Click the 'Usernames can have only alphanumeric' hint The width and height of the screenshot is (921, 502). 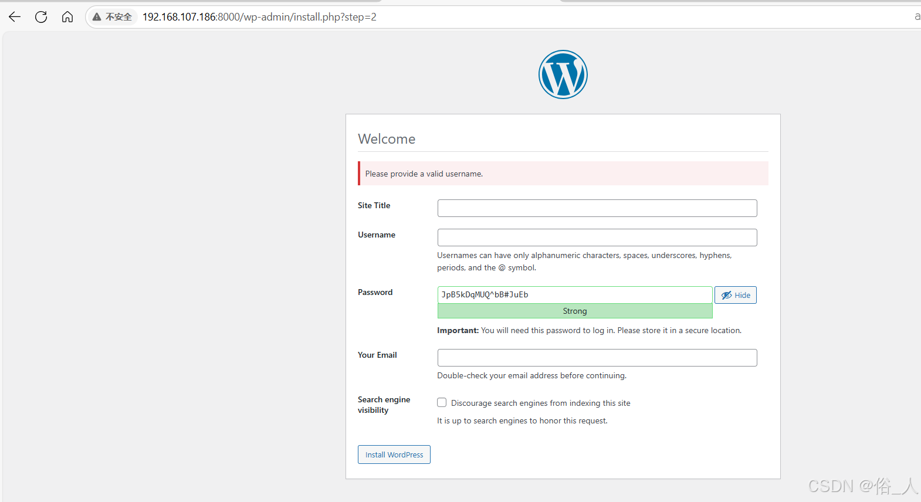click(584, 262)
